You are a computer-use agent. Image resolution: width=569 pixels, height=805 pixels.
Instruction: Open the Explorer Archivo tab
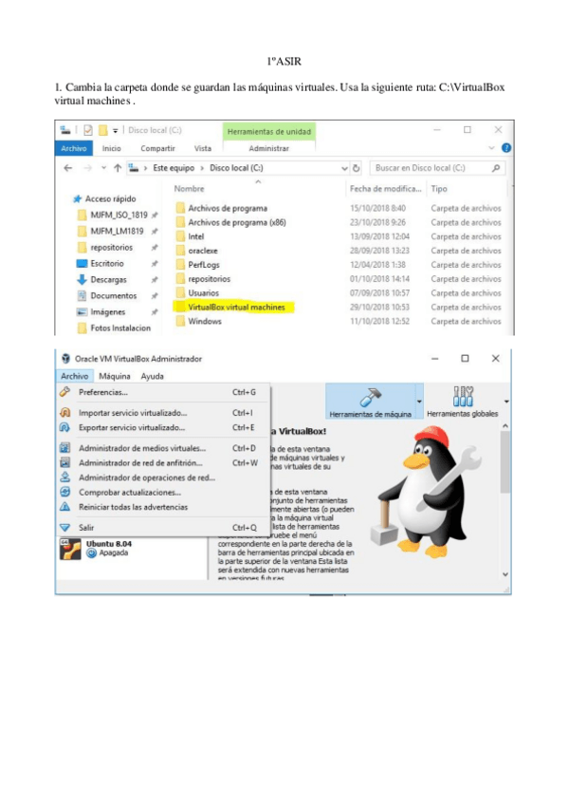pos(74,148)
